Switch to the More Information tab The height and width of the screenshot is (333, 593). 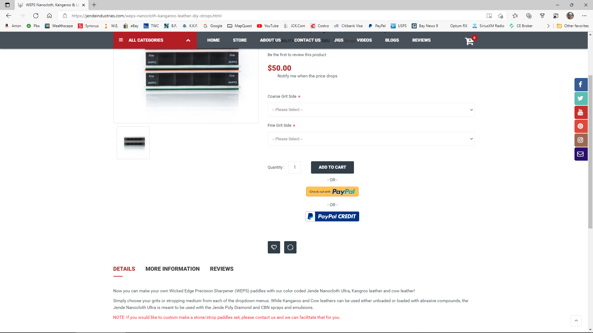point(172,269)
